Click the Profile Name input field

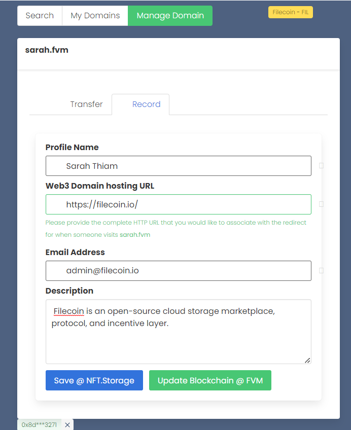coord(179,166)
